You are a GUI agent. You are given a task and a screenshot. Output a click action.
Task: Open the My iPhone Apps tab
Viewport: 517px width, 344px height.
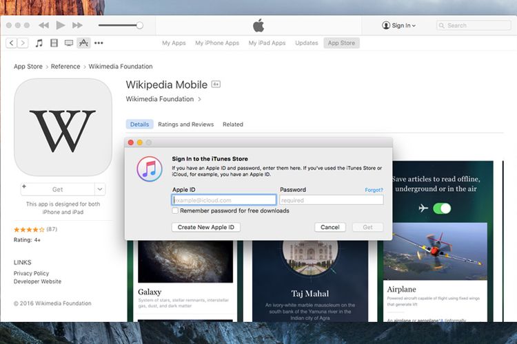[x=217, y=43]
